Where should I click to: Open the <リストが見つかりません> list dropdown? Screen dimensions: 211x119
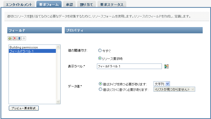(x=174, y=89)
